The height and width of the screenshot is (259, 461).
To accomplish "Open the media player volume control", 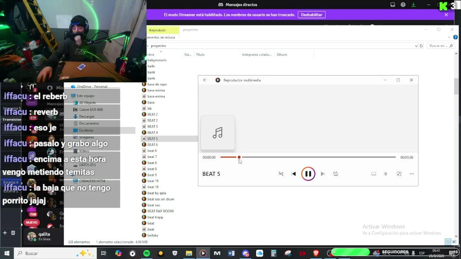I will click(x=385, y=174).
